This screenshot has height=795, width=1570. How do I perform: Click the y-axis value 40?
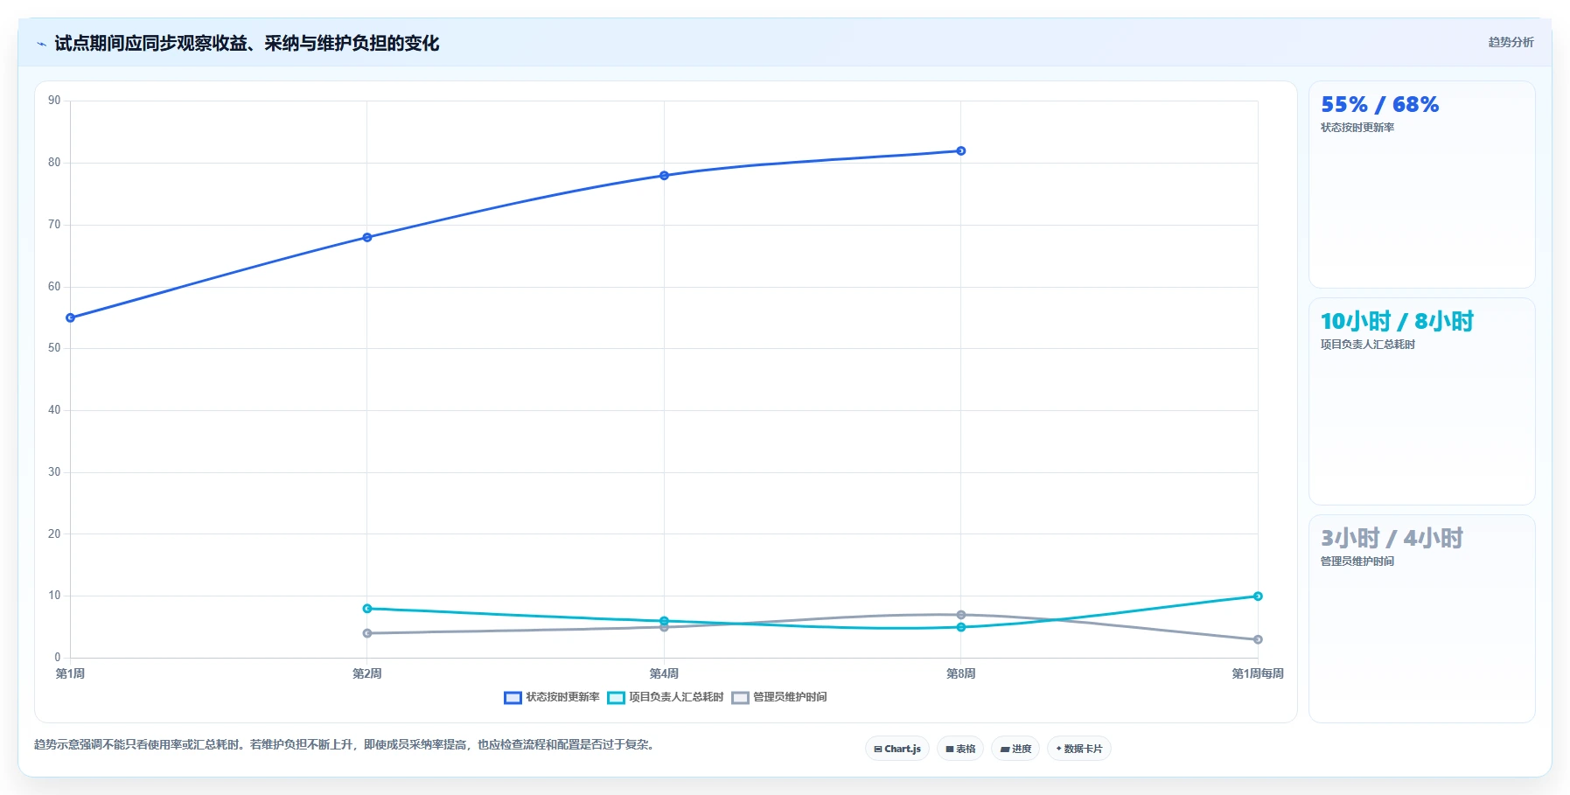pos(54,410)
